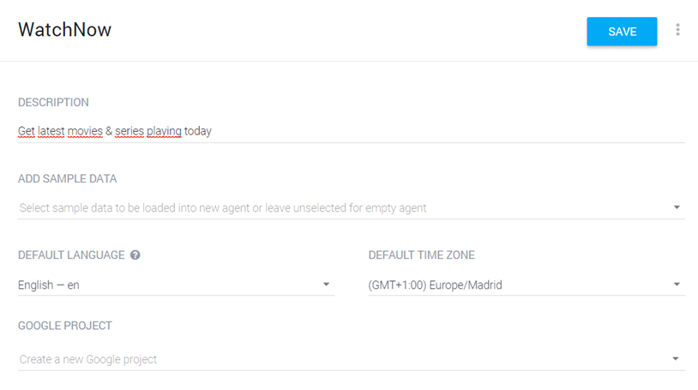Click the SAVE button
Viewport: 698px width, 390px height.
622,32
